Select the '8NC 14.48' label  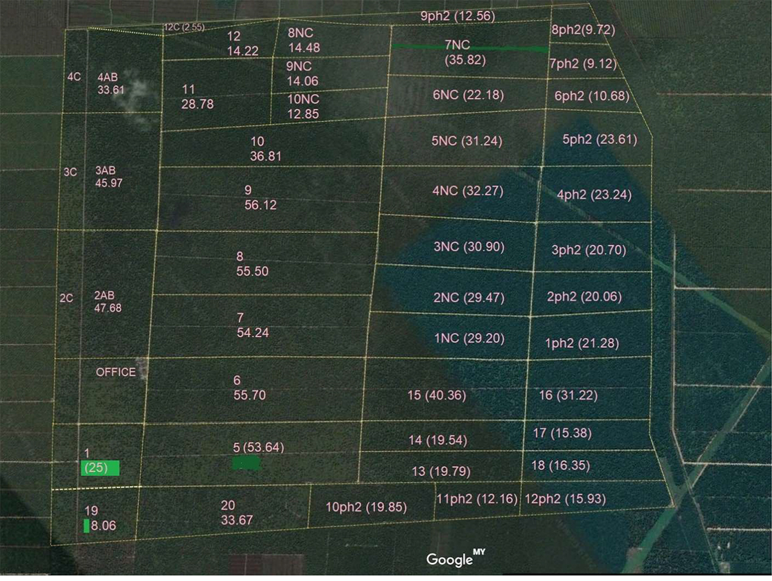point(304,40)
